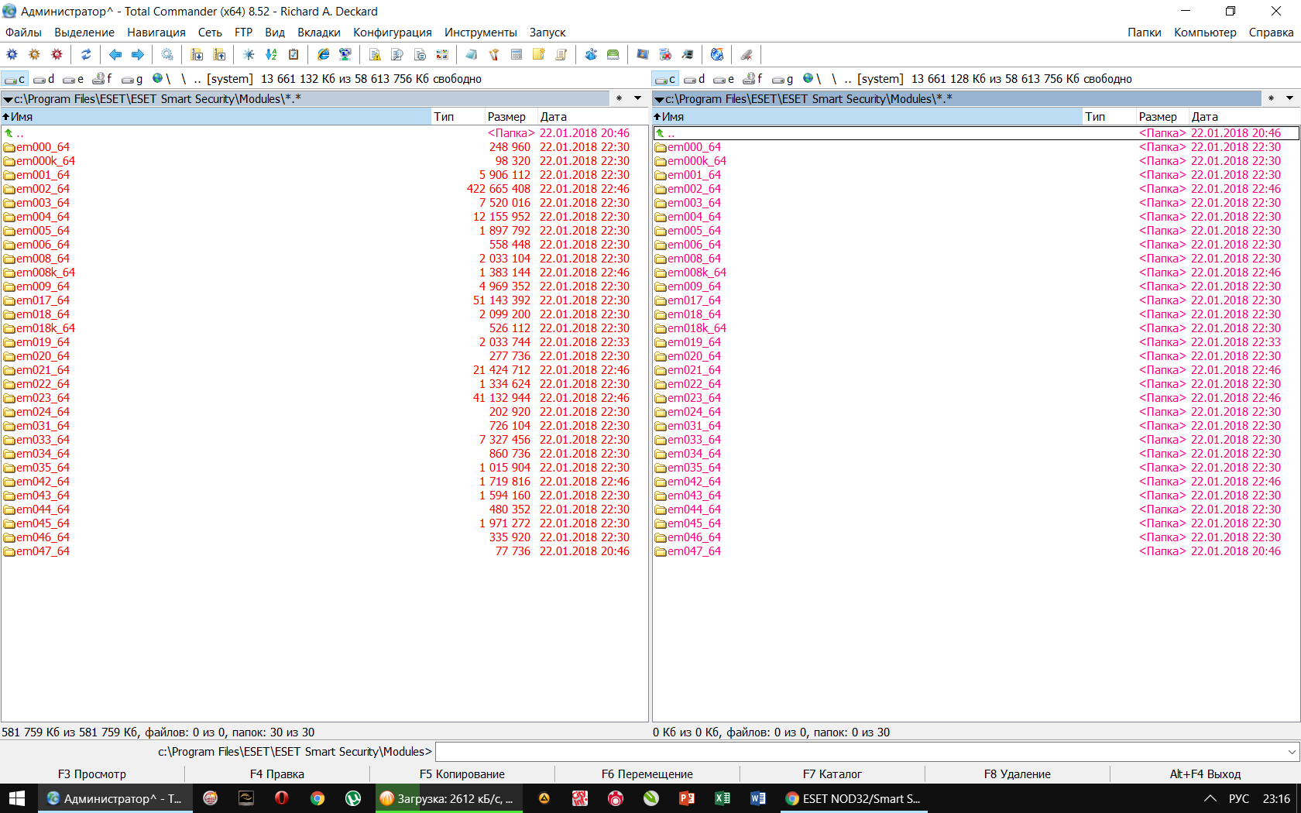Go forward with the right arrow icon
The width and height of the screenshot is (1301, 813).
coord(138,54)
